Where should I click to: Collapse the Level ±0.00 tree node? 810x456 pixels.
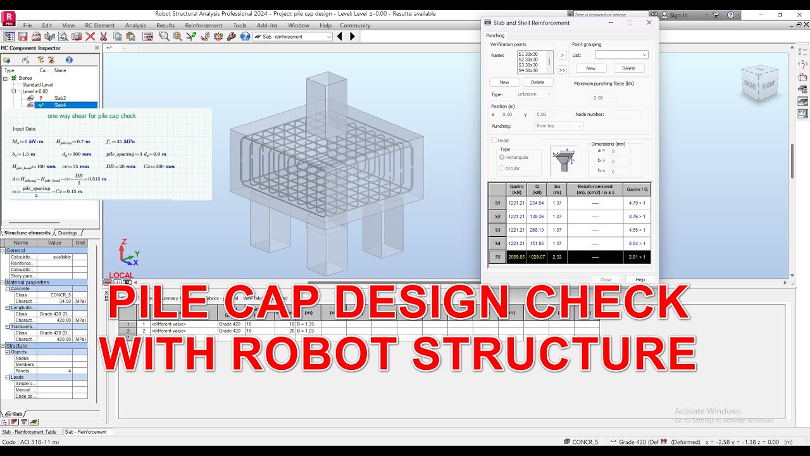(x=13, y=91)
